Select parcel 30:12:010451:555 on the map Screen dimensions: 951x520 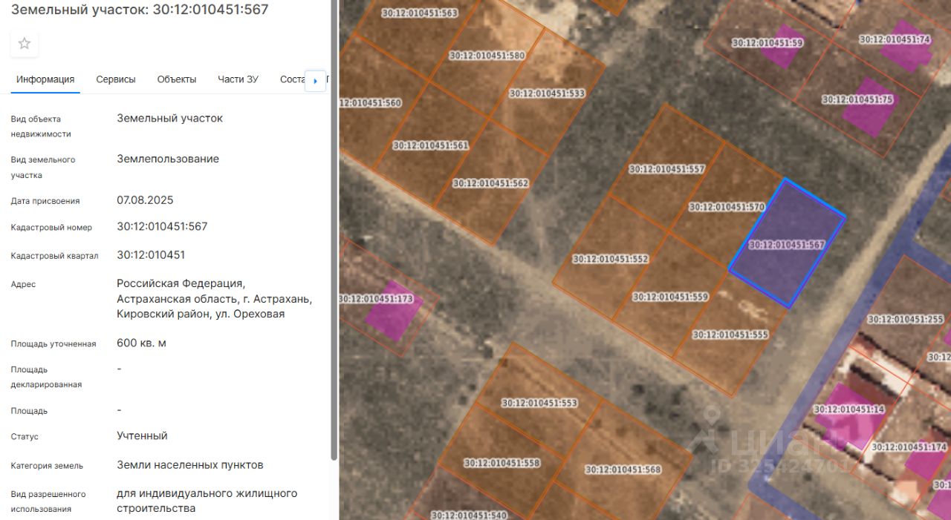tap(730, 335)
